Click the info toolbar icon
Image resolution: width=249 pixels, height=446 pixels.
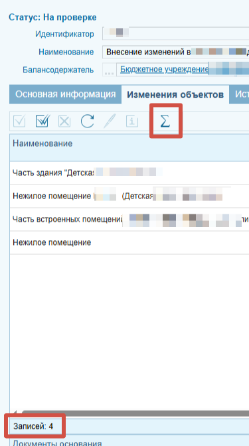pyautogui.click(x=131, y=121)
